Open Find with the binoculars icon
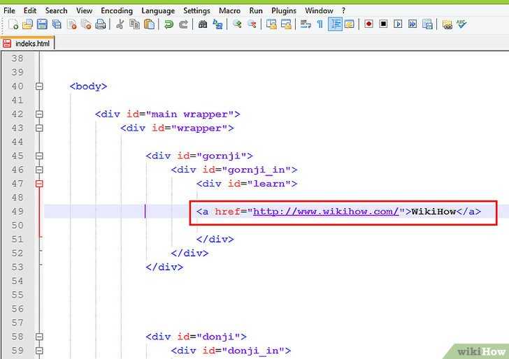The height and width of the screenshot is (359, 509). 203,24
